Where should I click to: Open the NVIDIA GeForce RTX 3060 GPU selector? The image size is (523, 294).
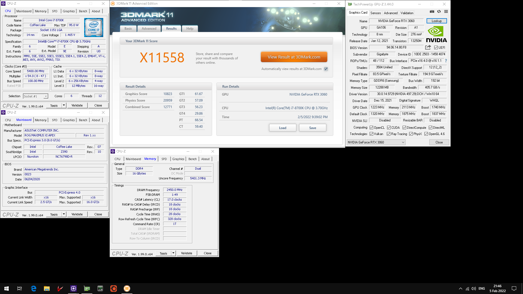click(x=376, y=142)
